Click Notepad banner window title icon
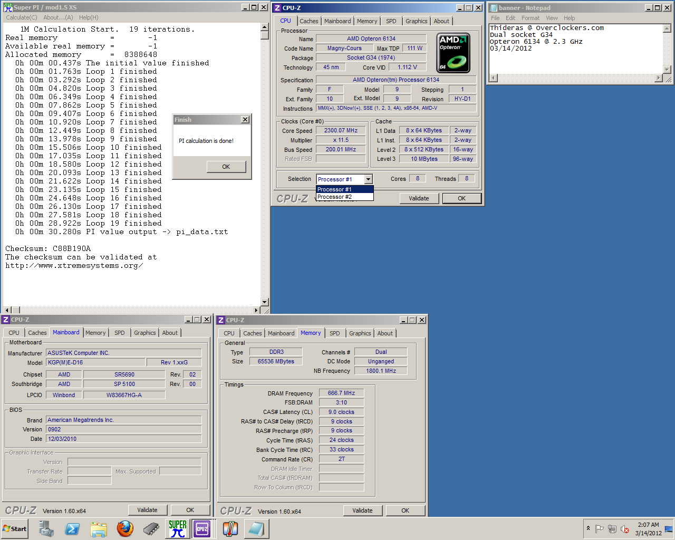Screen dimensions: 675x540 [493, 8]
